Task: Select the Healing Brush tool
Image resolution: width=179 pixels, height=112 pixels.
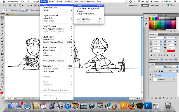Action: [x=2, y=38]
